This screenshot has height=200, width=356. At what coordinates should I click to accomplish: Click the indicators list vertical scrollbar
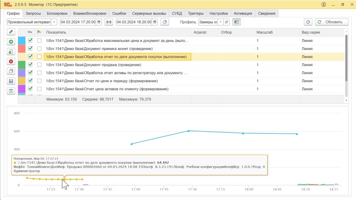(x=346, y=58)
